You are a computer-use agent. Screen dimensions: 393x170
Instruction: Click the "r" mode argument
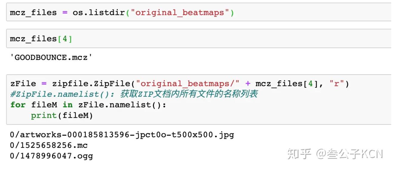(337, 84)
